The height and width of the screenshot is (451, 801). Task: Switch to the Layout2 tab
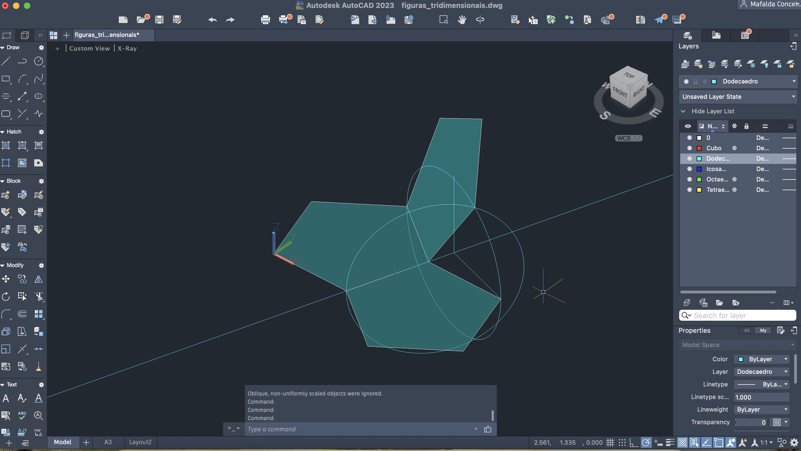[x=140, y=442]
